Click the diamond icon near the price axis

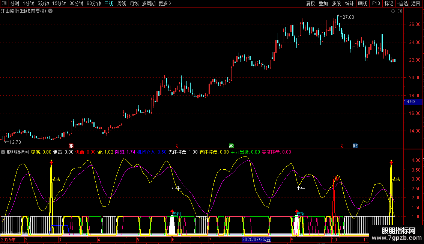[x=393, y=11]
